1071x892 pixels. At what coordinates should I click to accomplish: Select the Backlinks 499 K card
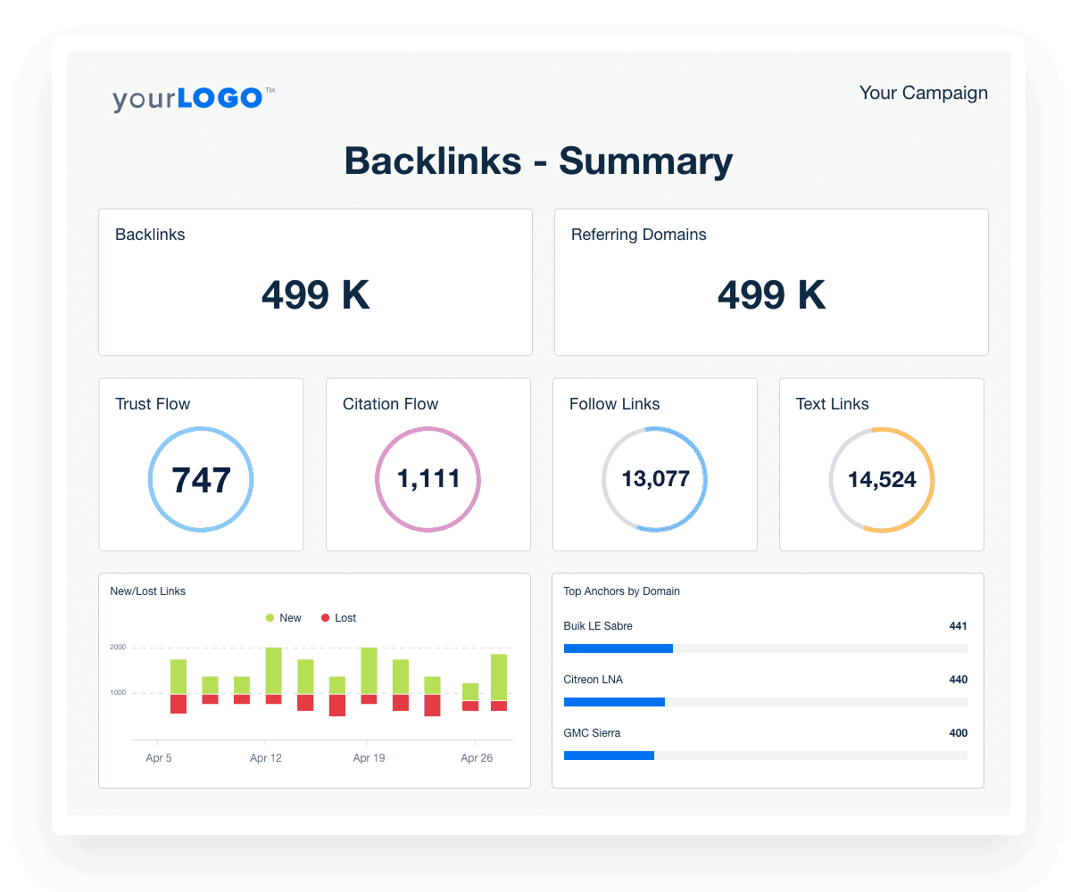(x=315, y=282)
